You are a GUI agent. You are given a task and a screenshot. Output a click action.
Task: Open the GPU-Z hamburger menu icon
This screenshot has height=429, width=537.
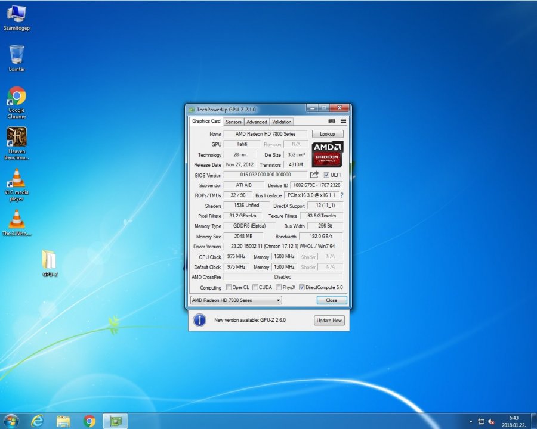pos(343,121)
